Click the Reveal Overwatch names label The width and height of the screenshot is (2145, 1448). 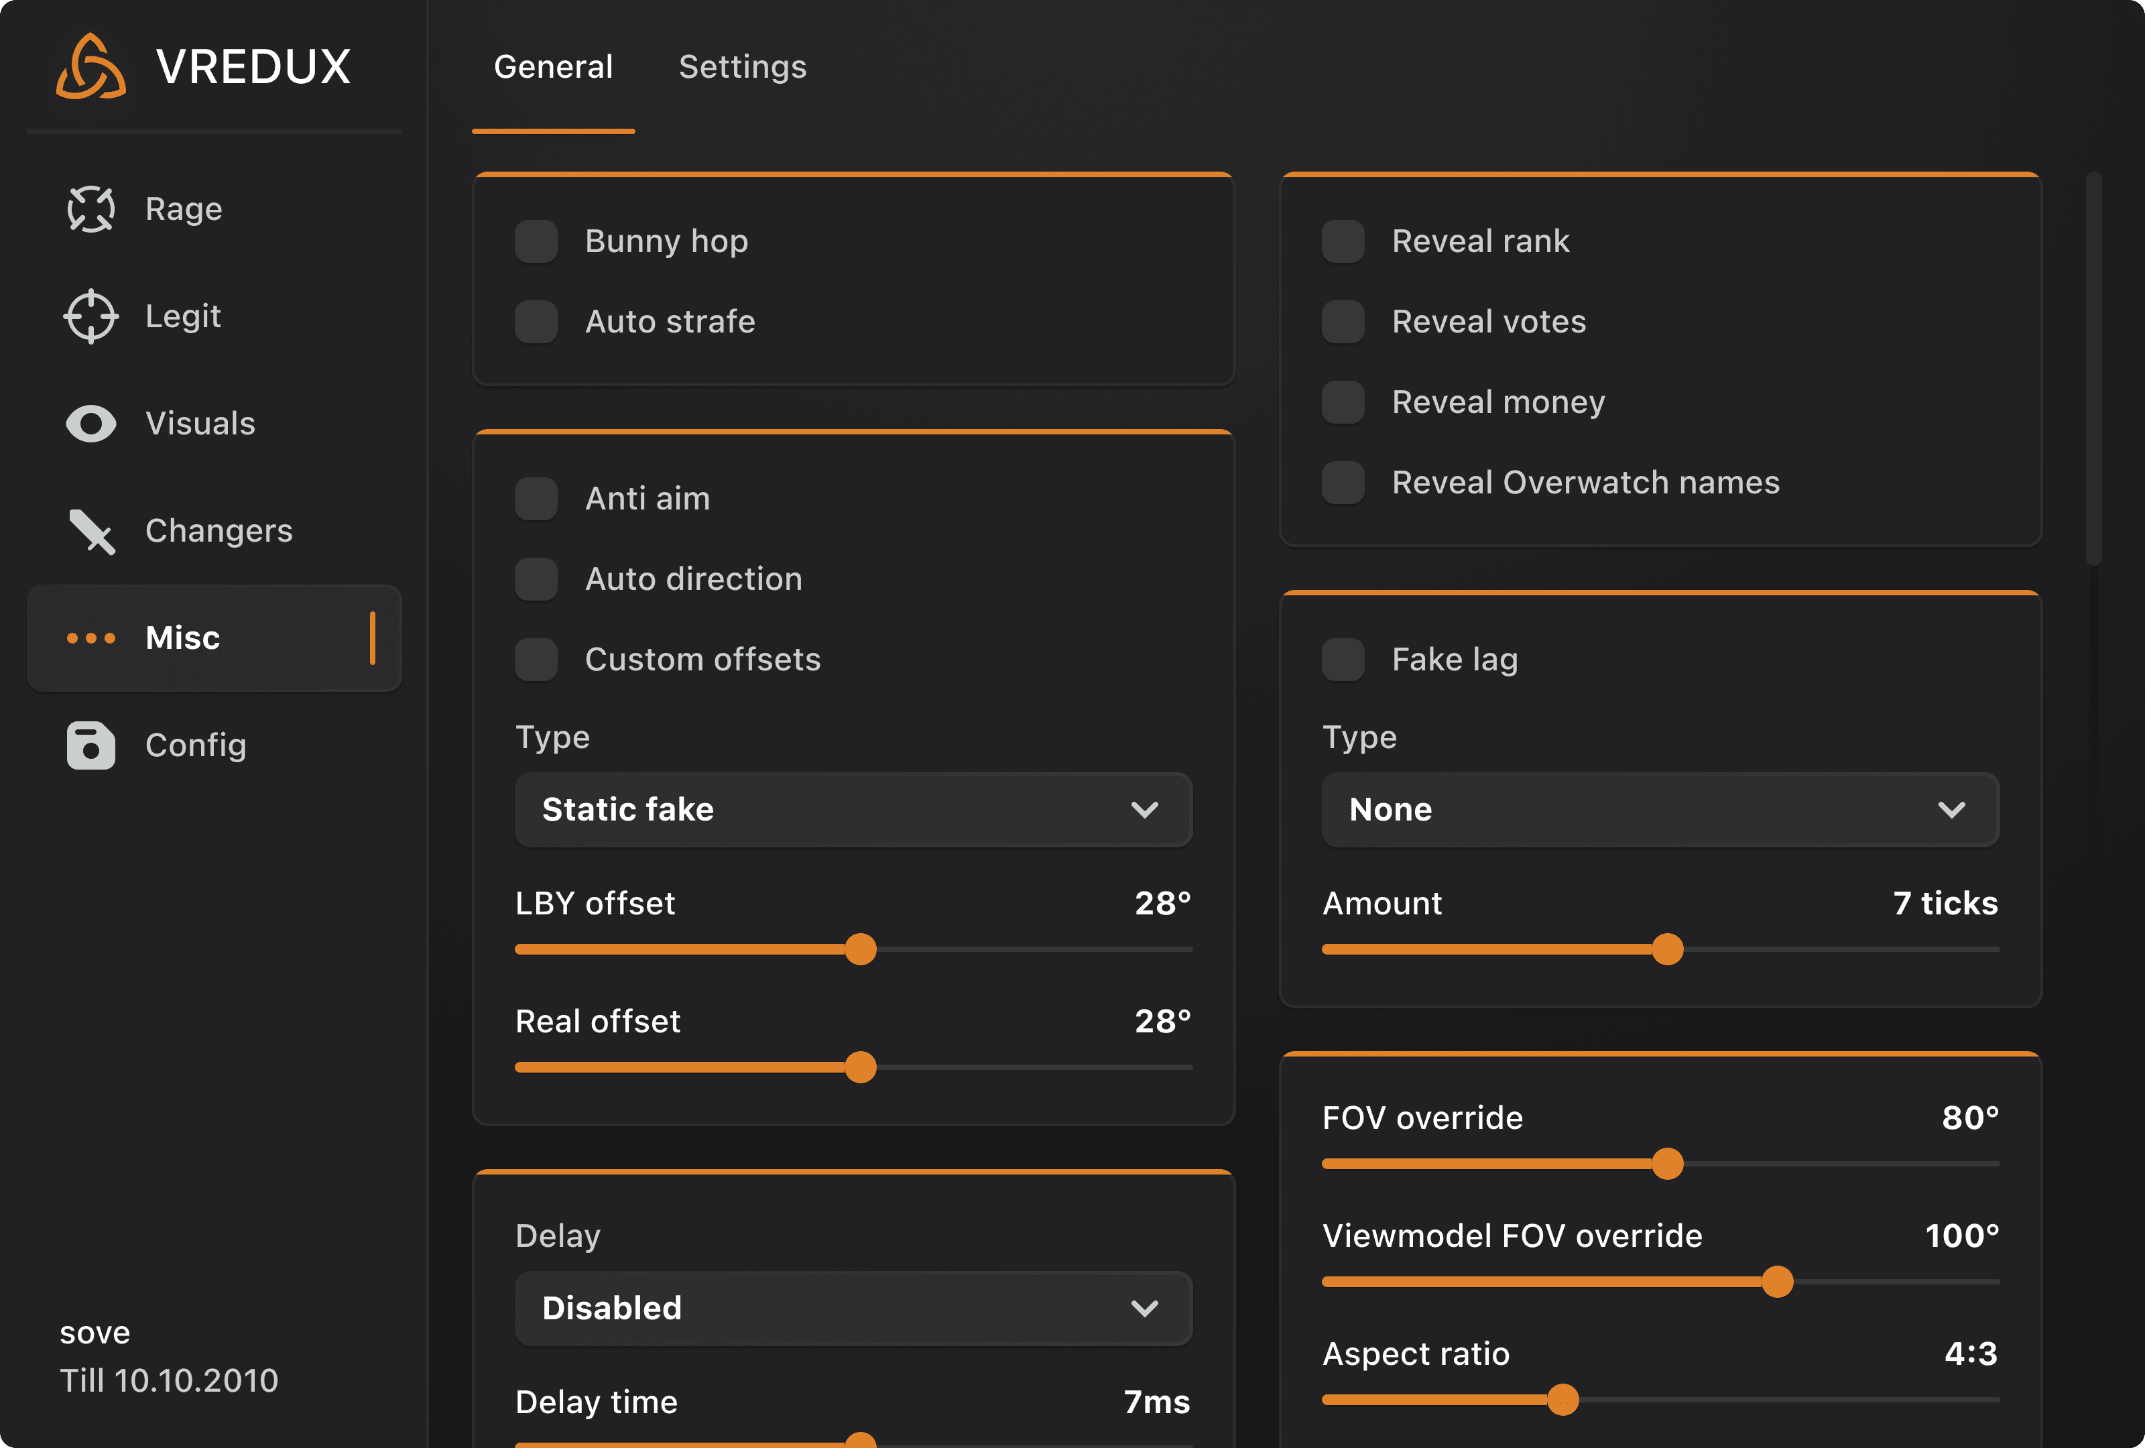point(1585,483)
